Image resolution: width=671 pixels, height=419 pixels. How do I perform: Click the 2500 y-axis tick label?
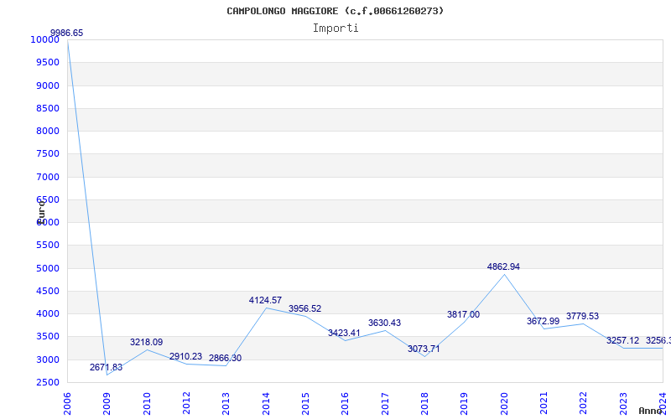point(48,383)
